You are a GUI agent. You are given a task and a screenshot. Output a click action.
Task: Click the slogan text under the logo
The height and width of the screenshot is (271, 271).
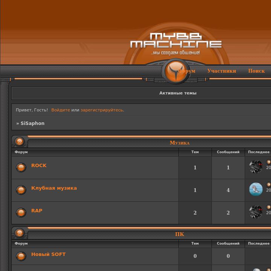click(175, 53)
